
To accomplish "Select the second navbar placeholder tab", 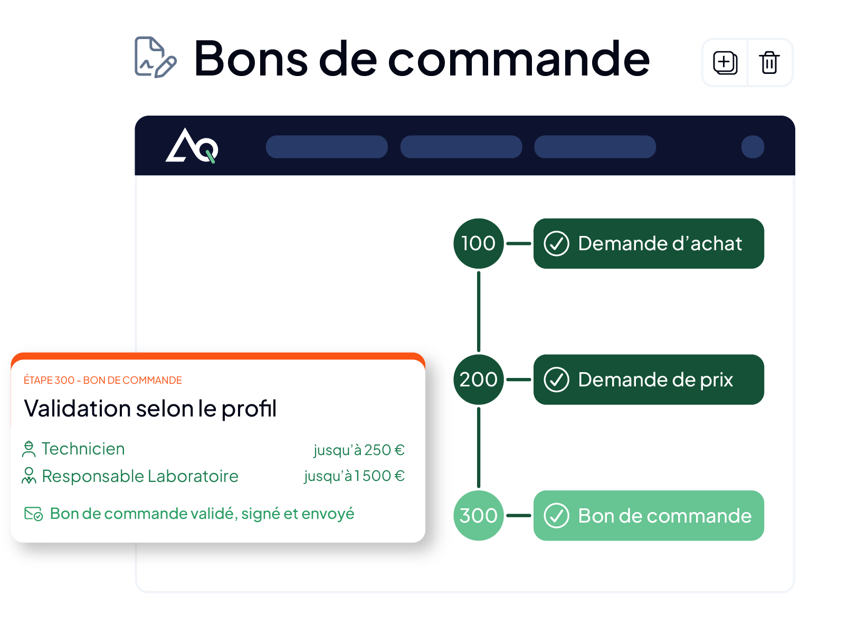I will pyautogui.click(x=461, y=147).
